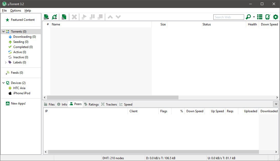Viewport: 280px width, 161px height.
Task: Sort peers by the Client column
Action: click(143, 111)
